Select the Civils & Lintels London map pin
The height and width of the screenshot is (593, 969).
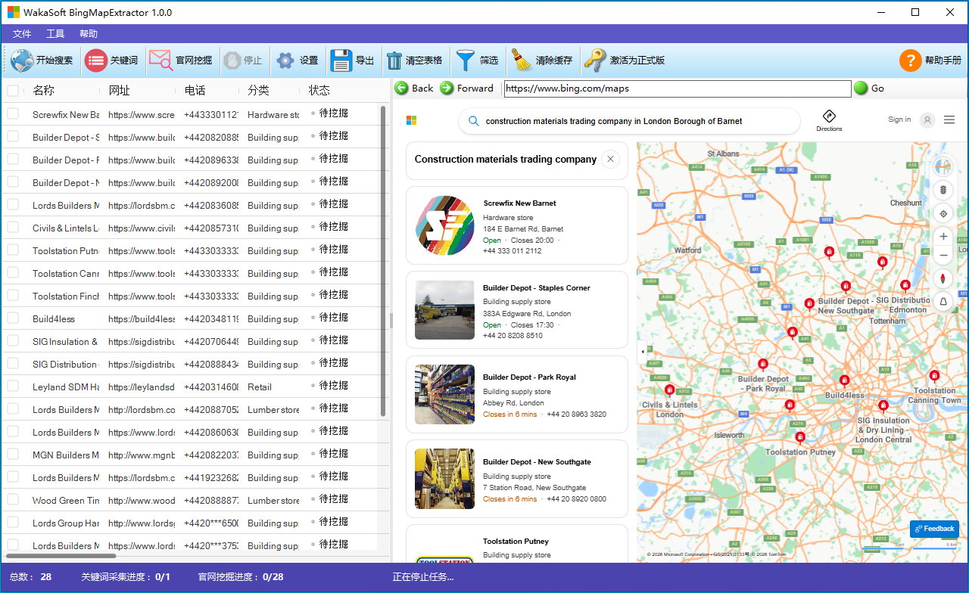[669, 390]
